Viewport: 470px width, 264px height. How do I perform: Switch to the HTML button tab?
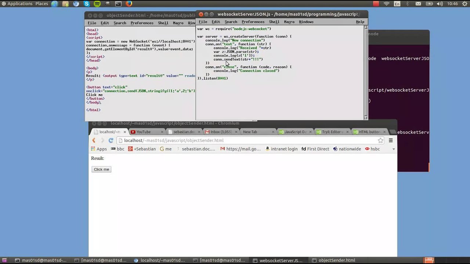click(369, 132)
